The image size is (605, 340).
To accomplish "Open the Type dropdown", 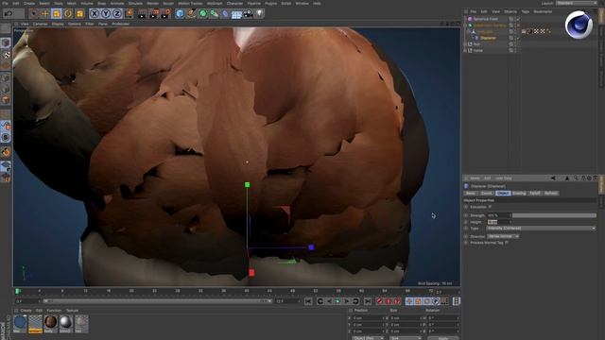I will click(x=541, y=229).
